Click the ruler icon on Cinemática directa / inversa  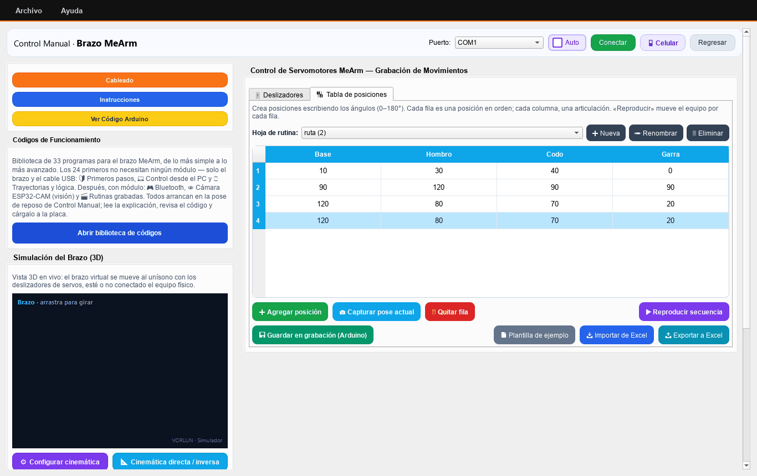[x=124, y=462]
